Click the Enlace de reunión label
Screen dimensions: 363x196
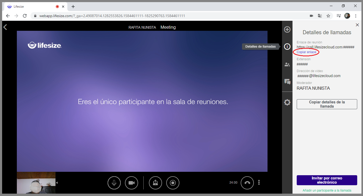pyautogui.click(x=309, y=42)
